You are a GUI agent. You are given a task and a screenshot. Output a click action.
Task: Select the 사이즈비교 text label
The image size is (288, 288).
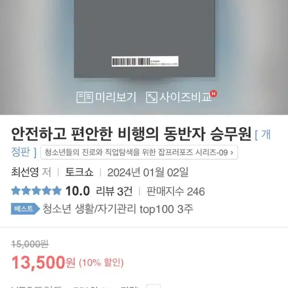185,97
